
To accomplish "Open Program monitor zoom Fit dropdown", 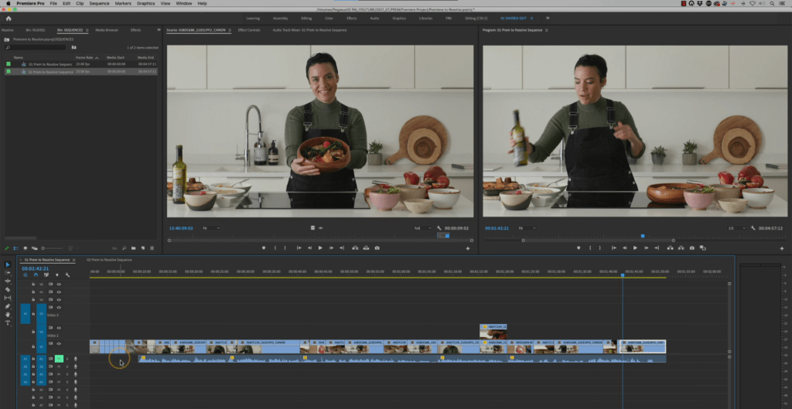I will 527,228.
